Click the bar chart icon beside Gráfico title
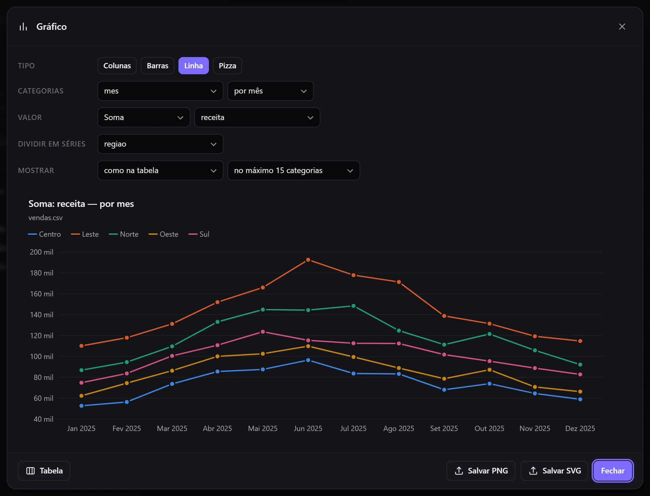The width and height of the screenshot is (650, 496). click(23, 27)
